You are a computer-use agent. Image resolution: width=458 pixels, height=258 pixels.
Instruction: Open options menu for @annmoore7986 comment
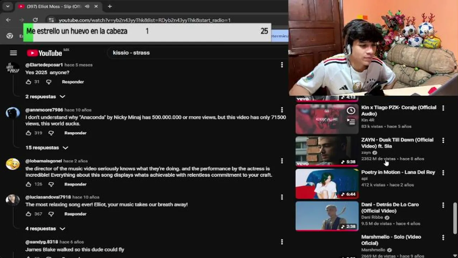(x=282, y=110)
